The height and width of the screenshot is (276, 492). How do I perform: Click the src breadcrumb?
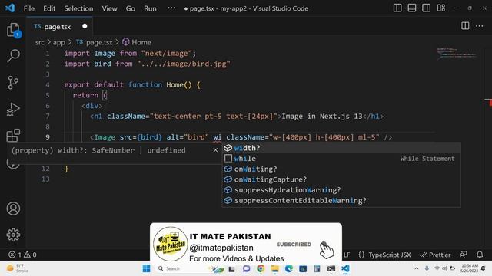[x=39, y=42]
